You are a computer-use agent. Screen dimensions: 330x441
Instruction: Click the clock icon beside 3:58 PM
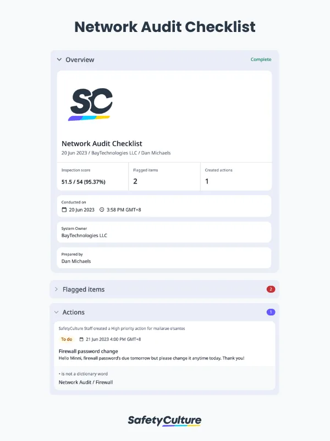click(102, 209)
